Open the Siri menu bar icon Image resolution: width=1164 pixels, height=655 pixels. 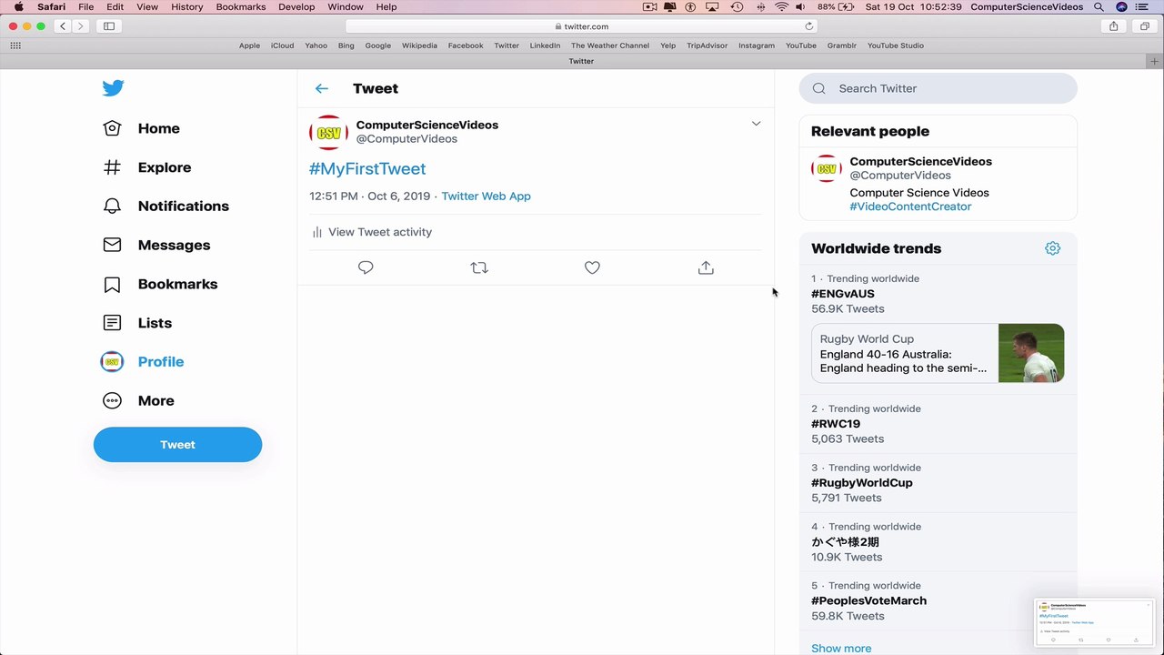[1121, 7]
